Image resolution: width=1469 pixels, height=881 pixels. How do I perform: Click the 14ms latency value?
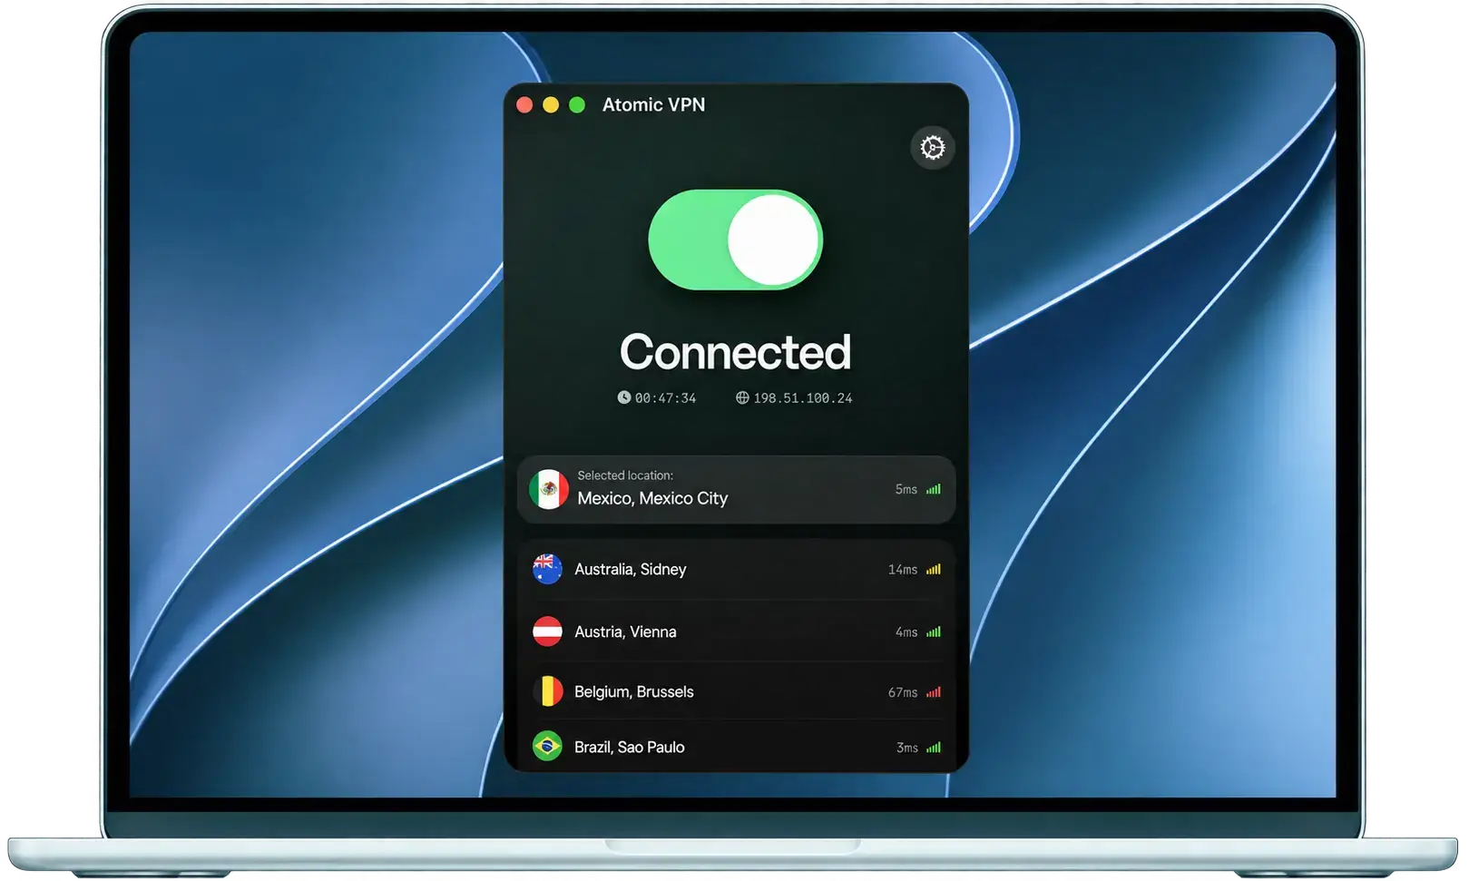pyautogui.click(x=903, y=570)
